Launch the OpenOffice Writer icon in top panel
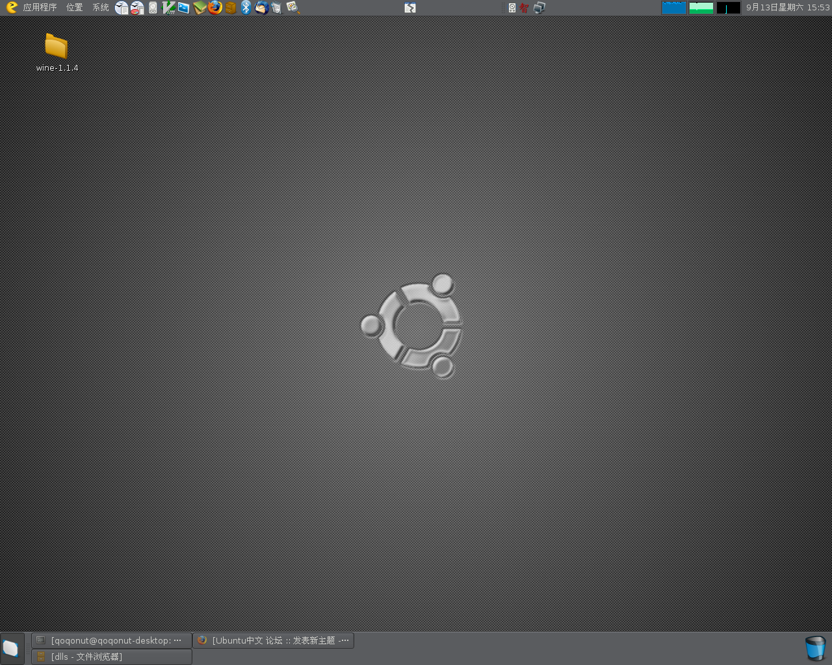 coord(122,8)
